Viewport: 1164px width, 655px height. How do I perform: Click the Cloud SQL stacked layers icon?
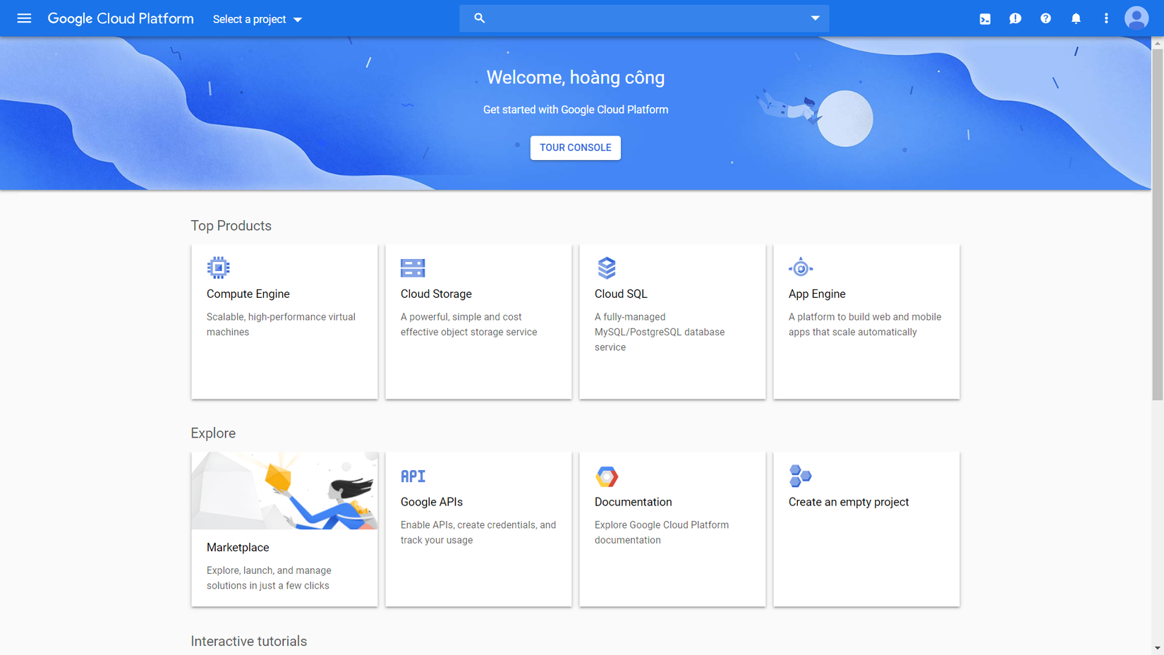[607, 268]
